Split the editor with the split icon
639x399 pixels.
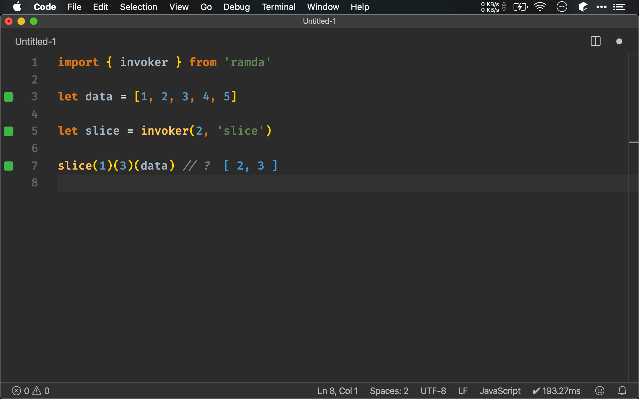[x=596, y=41]
